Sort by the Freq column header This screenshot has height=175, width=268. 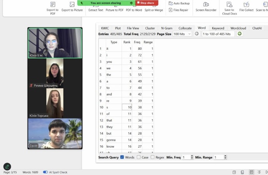pyautogui.click(x=137, y=42)
